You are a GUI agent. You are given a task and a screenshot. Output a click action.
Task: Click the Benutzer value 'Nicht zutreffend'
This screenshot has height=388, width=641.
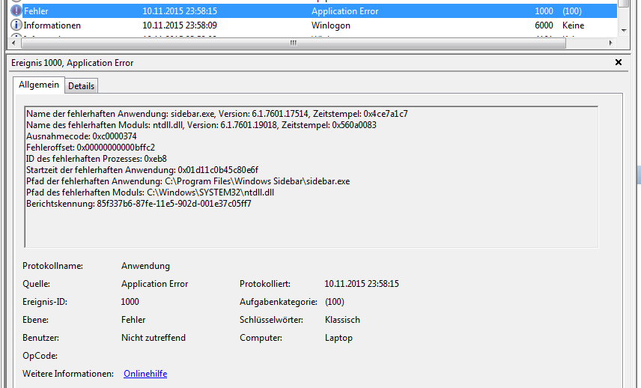pos(154,338)
